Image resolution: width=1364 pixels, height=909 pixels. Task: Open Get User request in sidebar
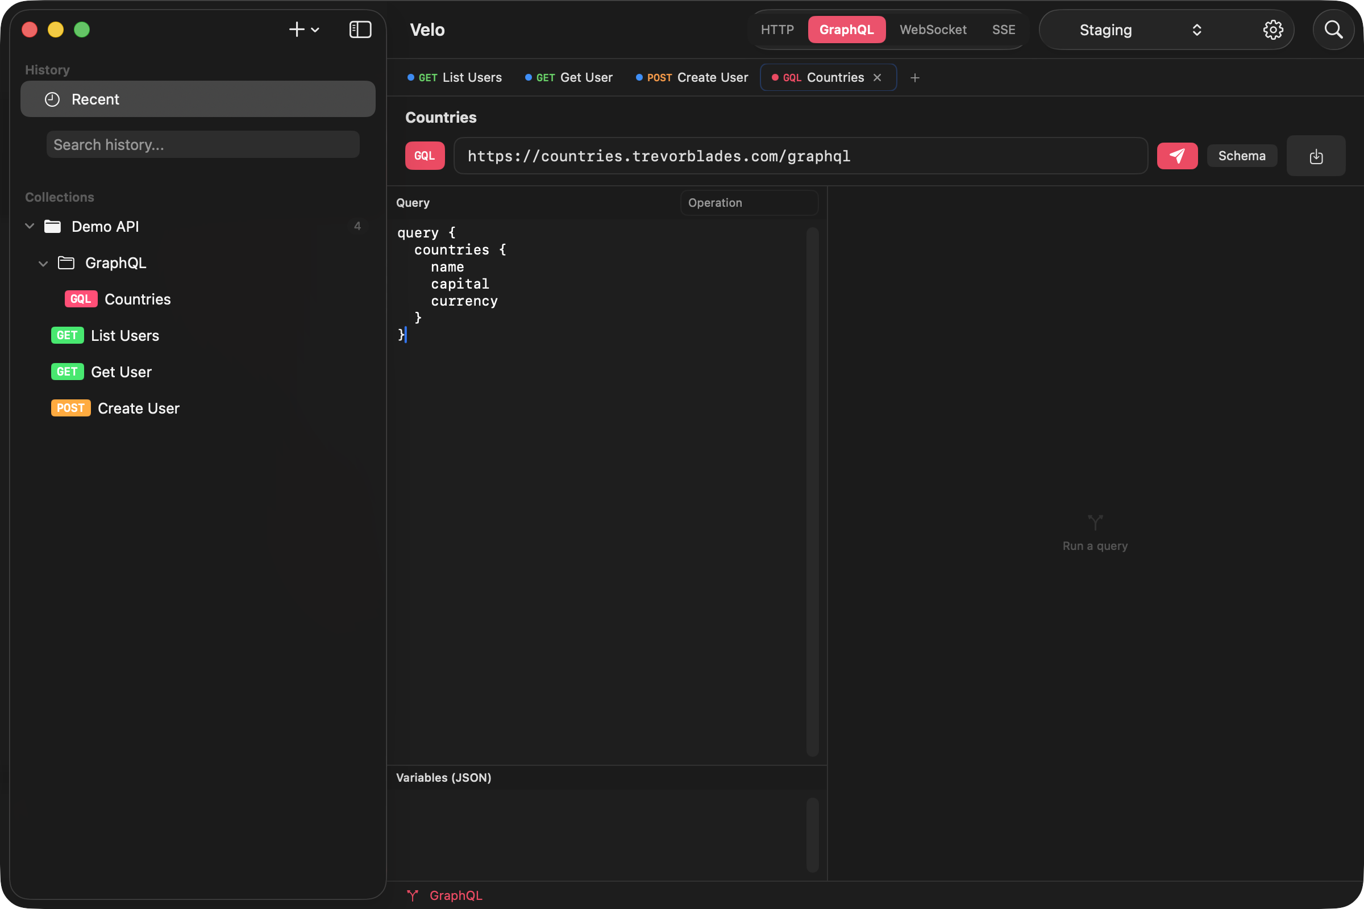pyautogui.click(x=121, y=372)
